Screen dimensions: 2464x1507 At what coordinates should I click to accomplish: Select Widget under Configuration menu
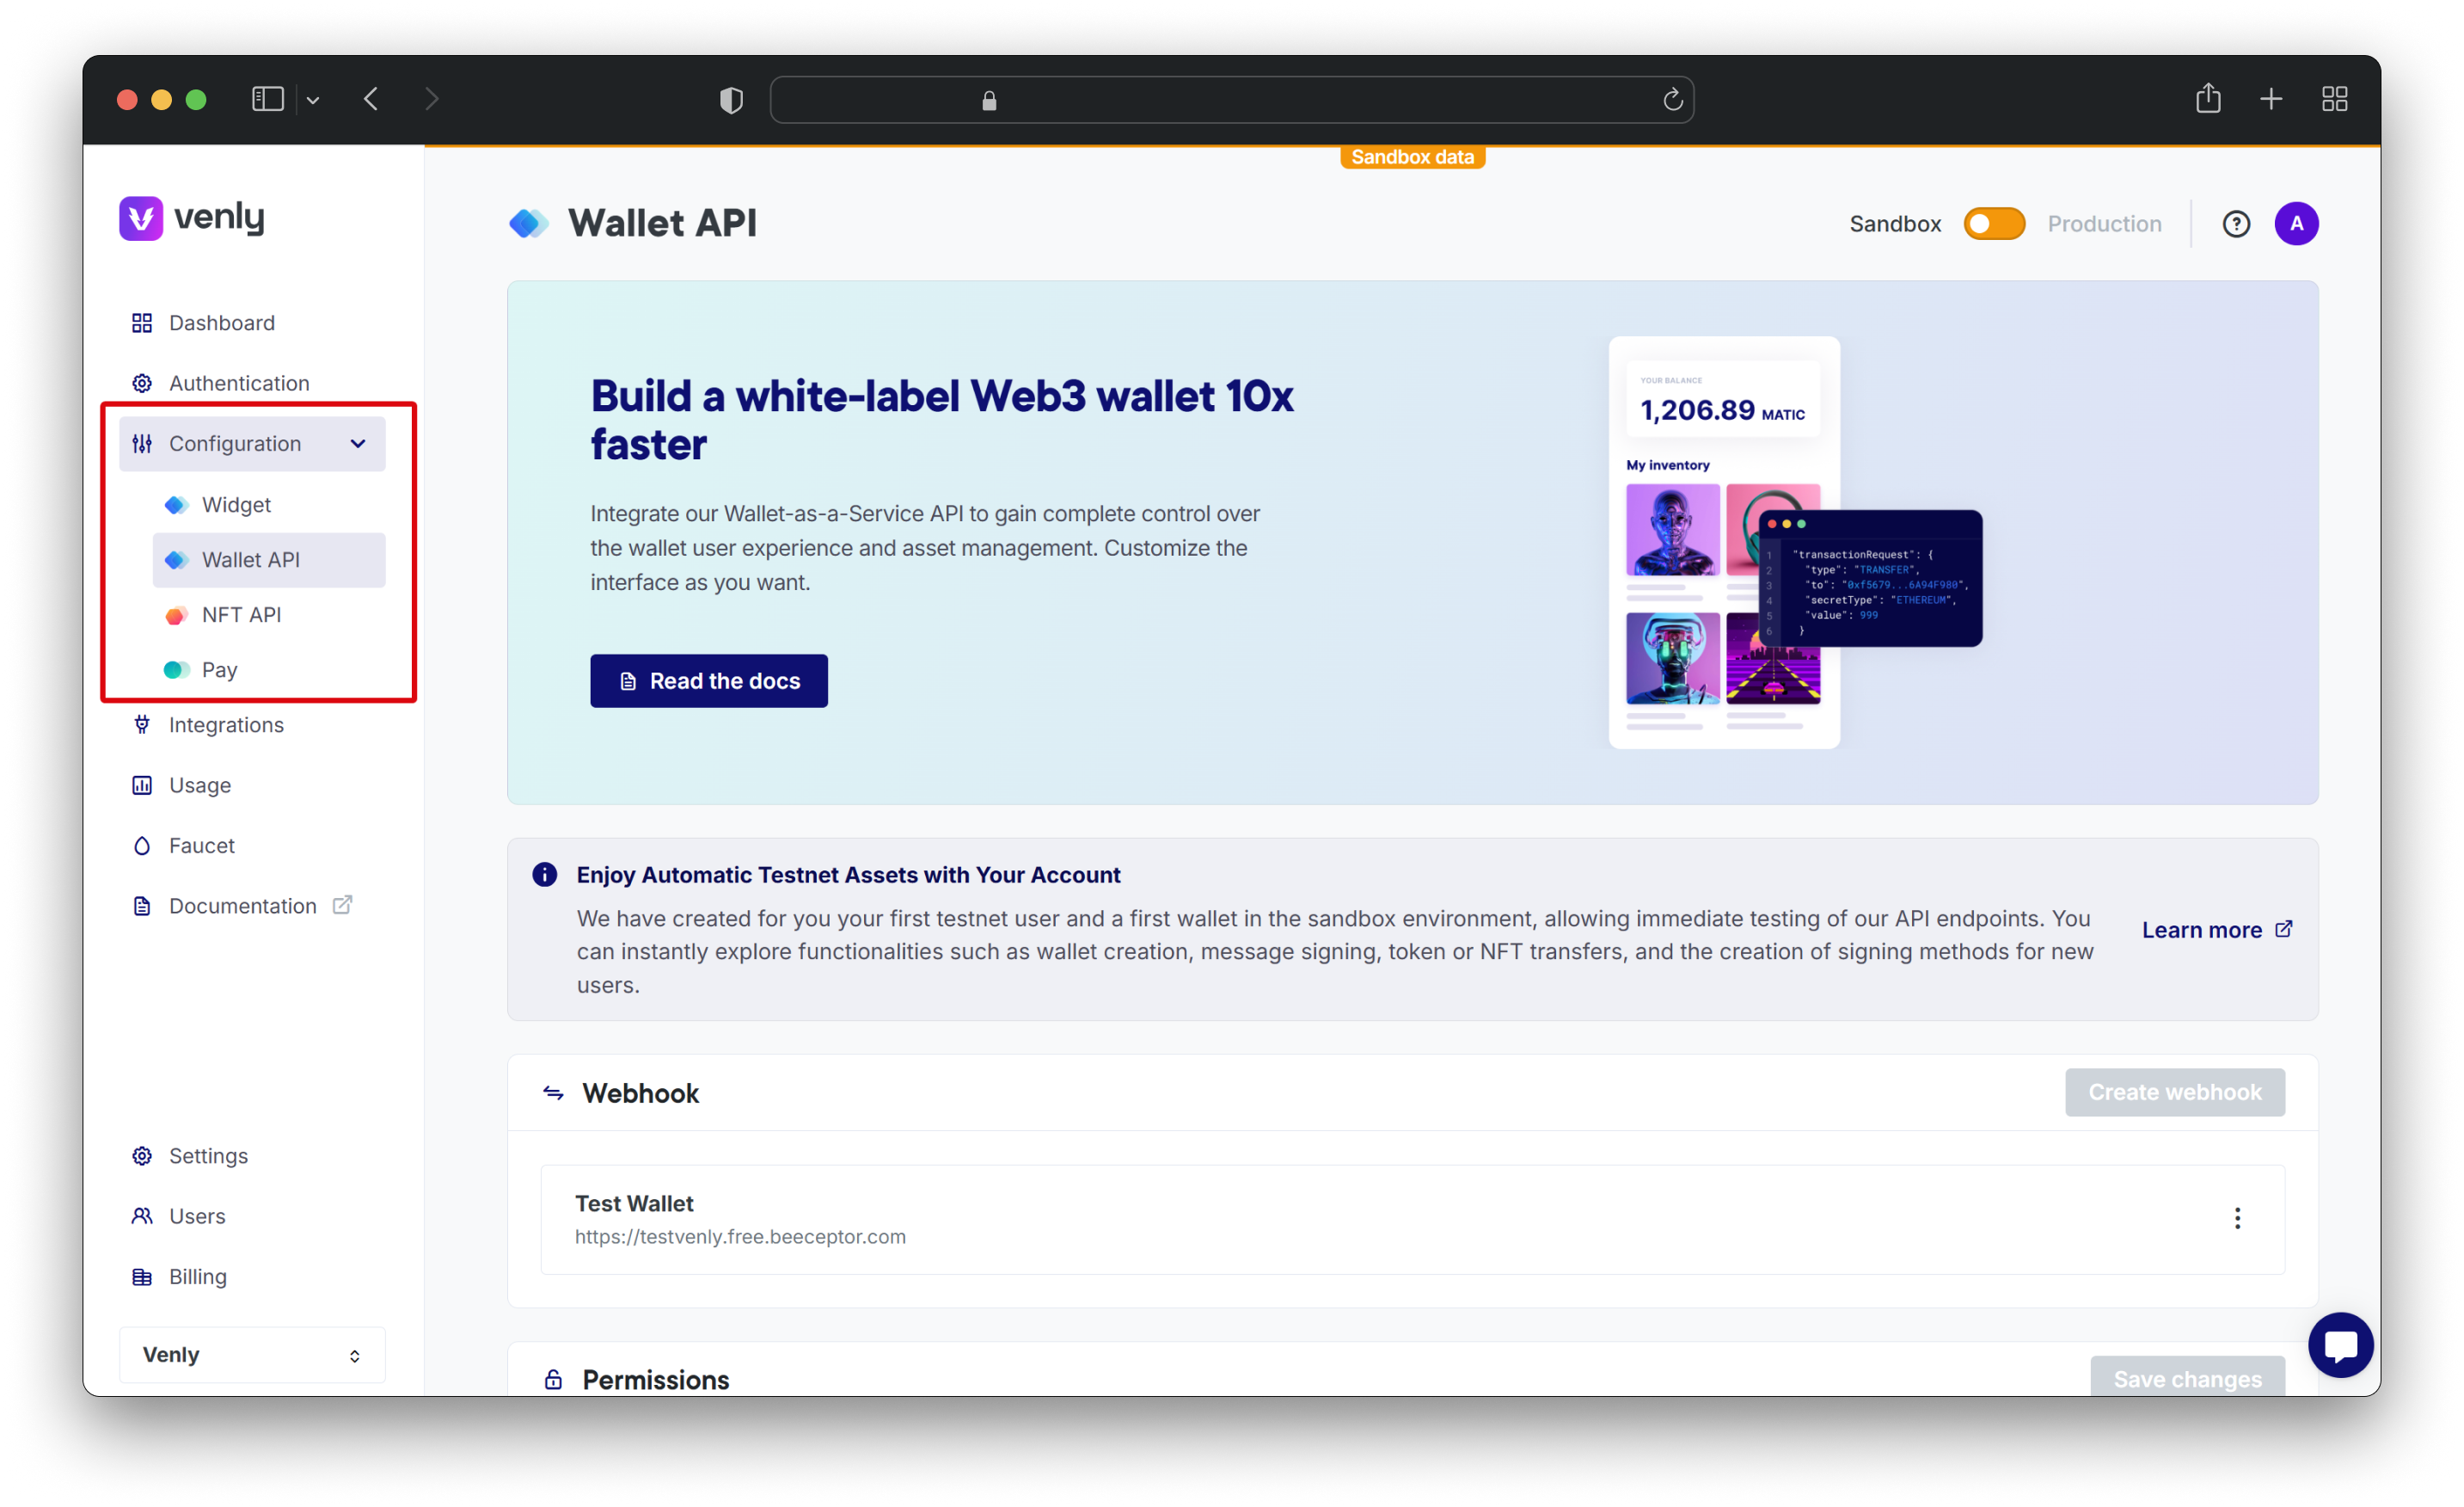[x=237, y=505]
